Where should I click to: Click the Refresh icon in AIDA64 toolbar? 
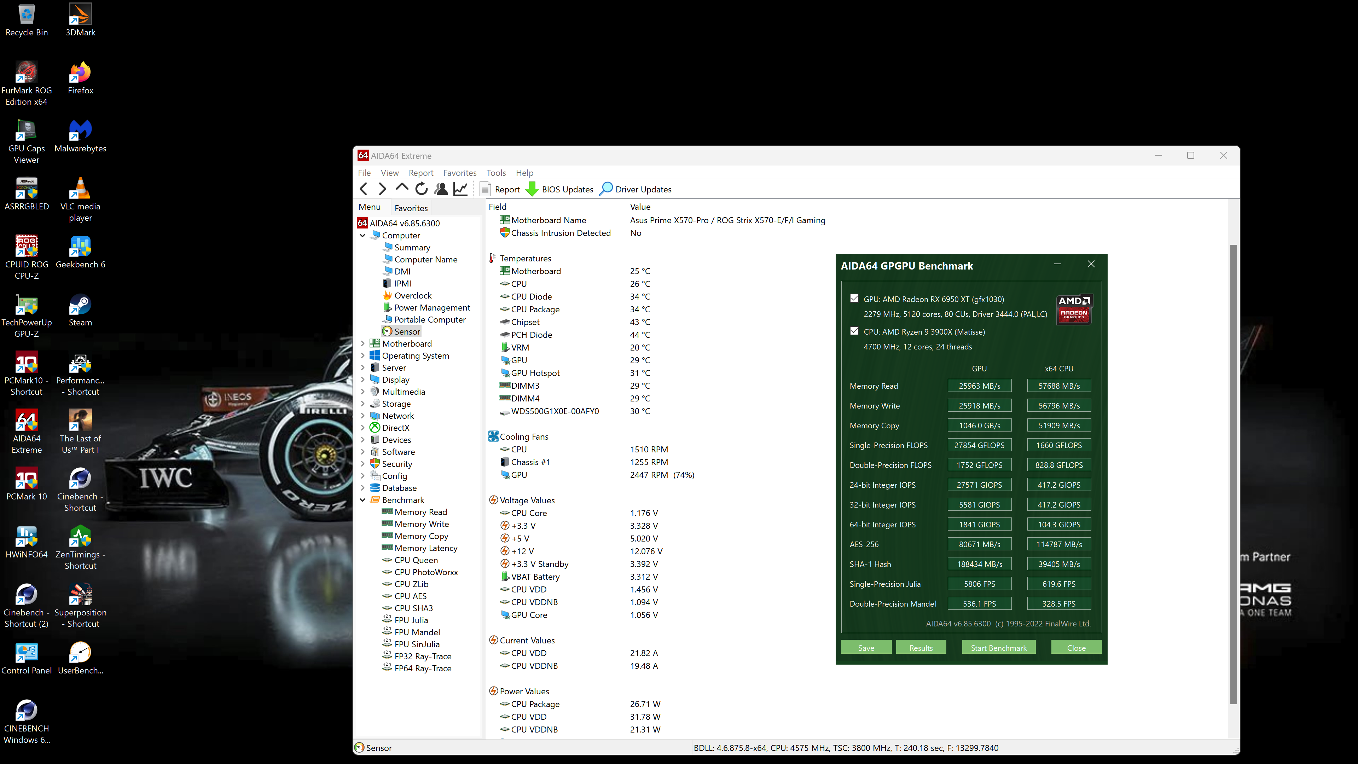[421, 189]
